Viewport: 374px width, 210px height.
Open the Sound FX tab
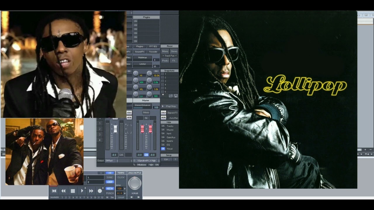pyautogui.click(x=140, y=52)
